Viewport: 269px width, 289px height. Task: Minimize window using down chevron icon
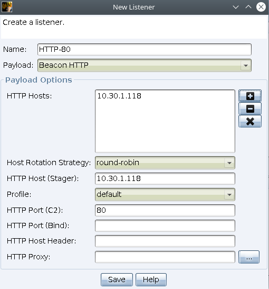coord(236,7)
